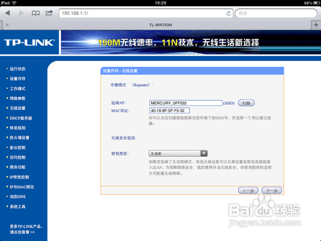Open 家长控制 in the sidebar
The height and width of the screenshot is (241, 321).
click(17, 148)
